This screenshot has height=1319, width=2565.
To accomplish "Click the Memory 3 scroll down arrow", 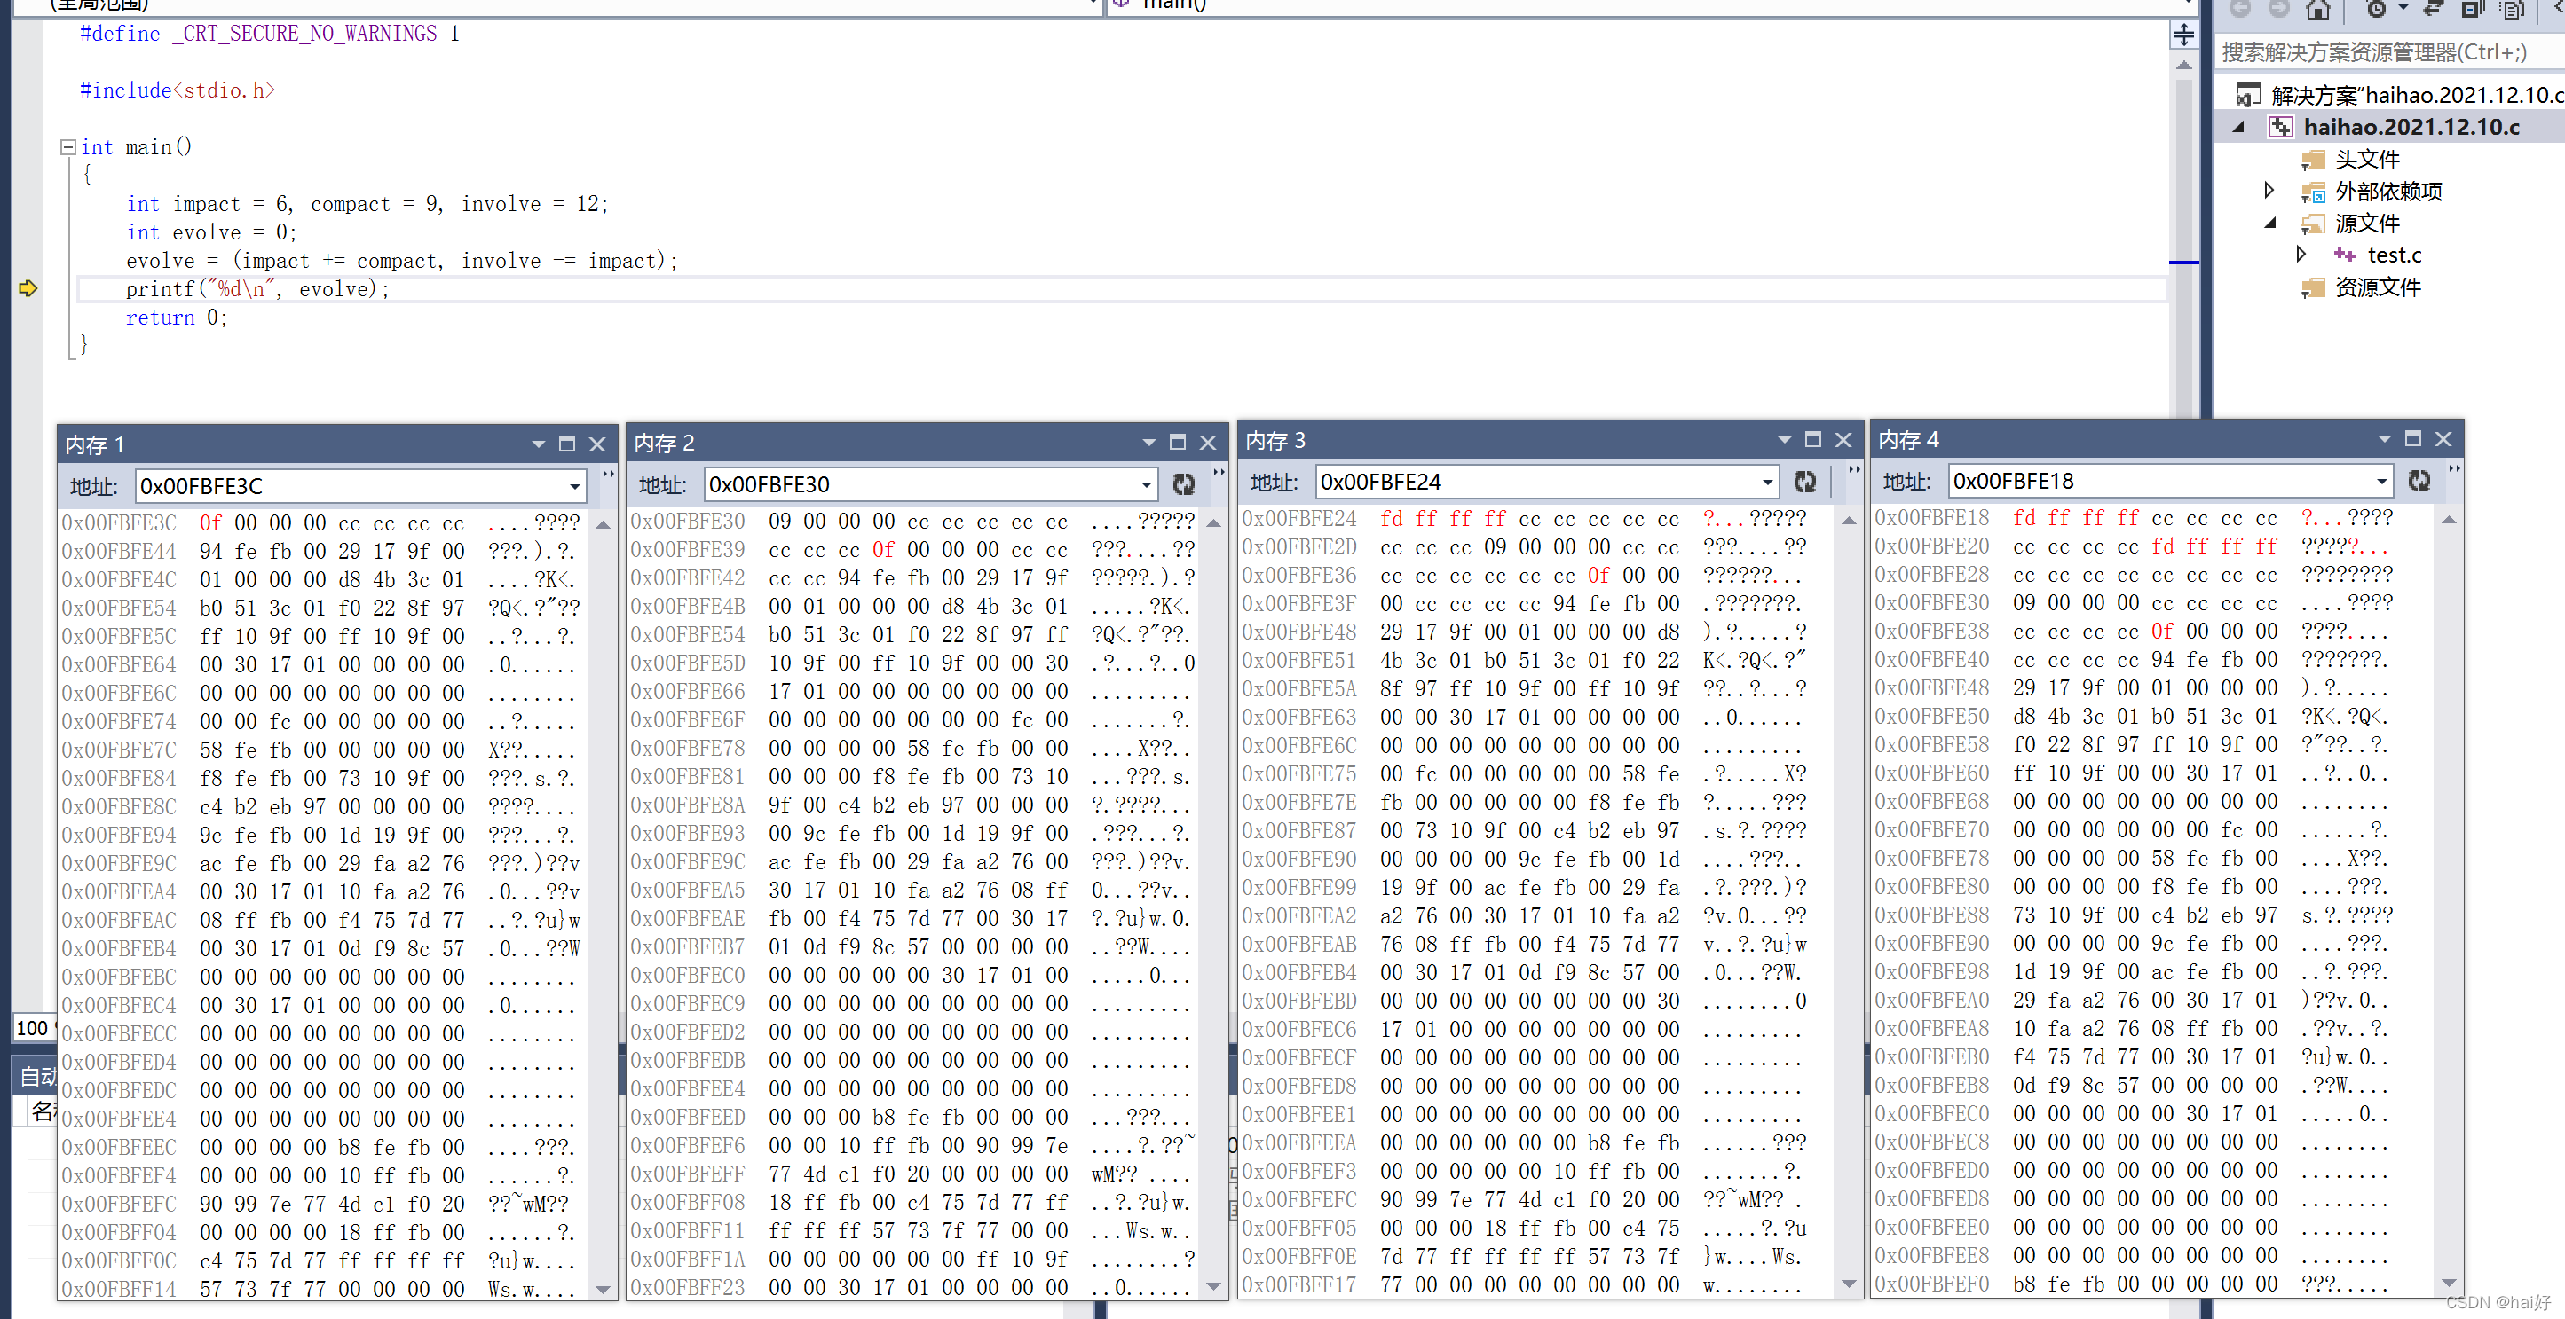I will tap(1849, 1284).
